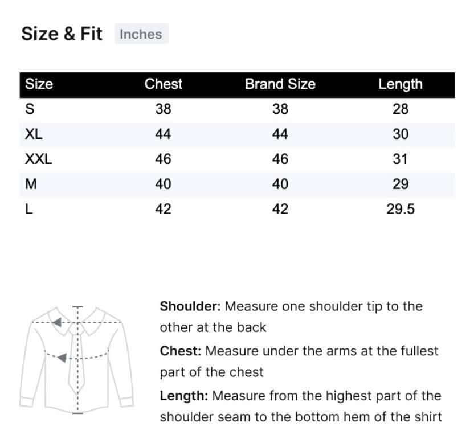Viewport: 474px width, 447px height.
Task: Click brand size 40 in M row
Action: [280, 184]
